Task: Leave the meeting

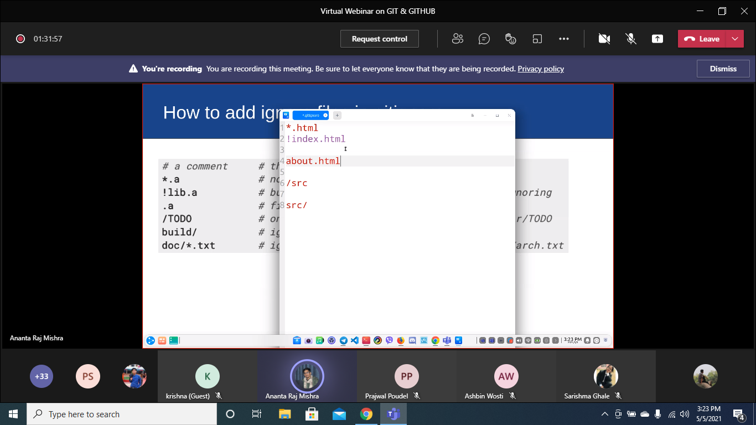Action: [702, 39]
